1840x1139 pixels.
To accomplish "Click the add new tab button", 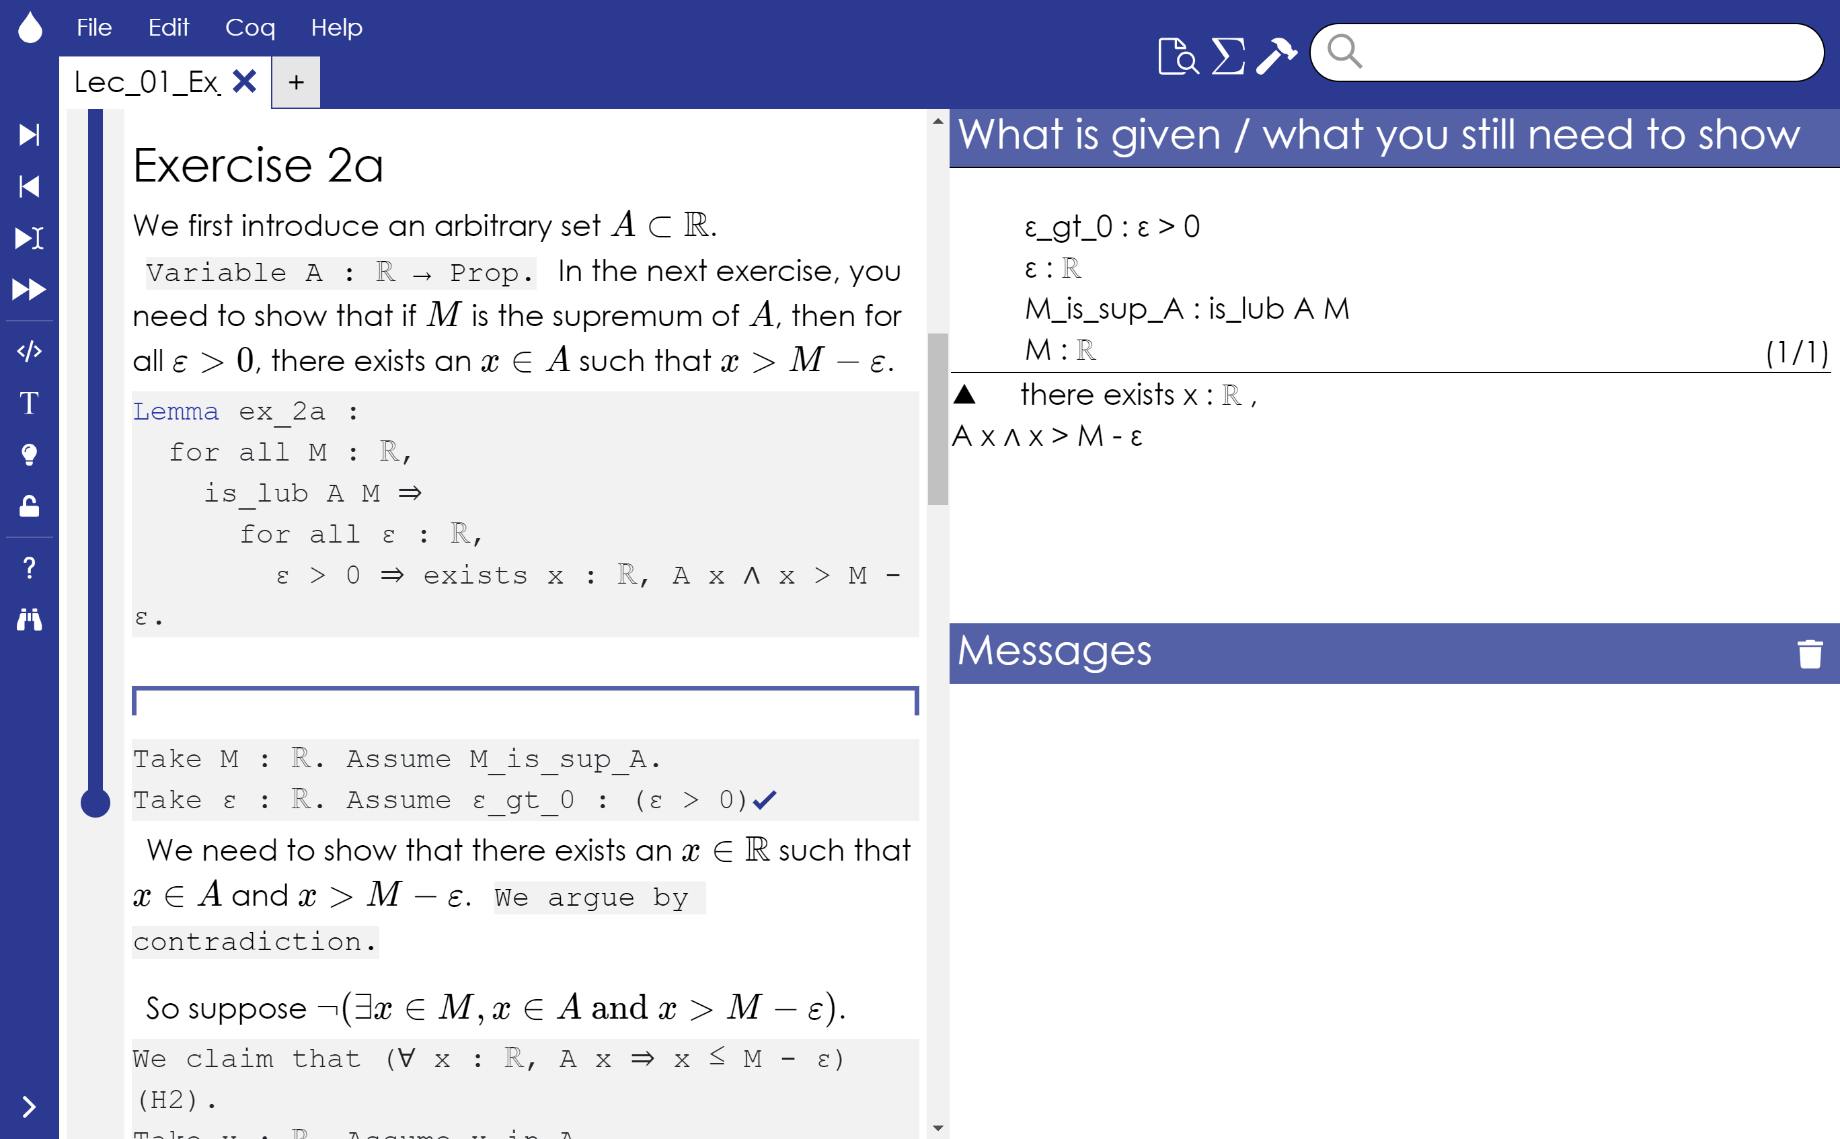I will 295,81.
